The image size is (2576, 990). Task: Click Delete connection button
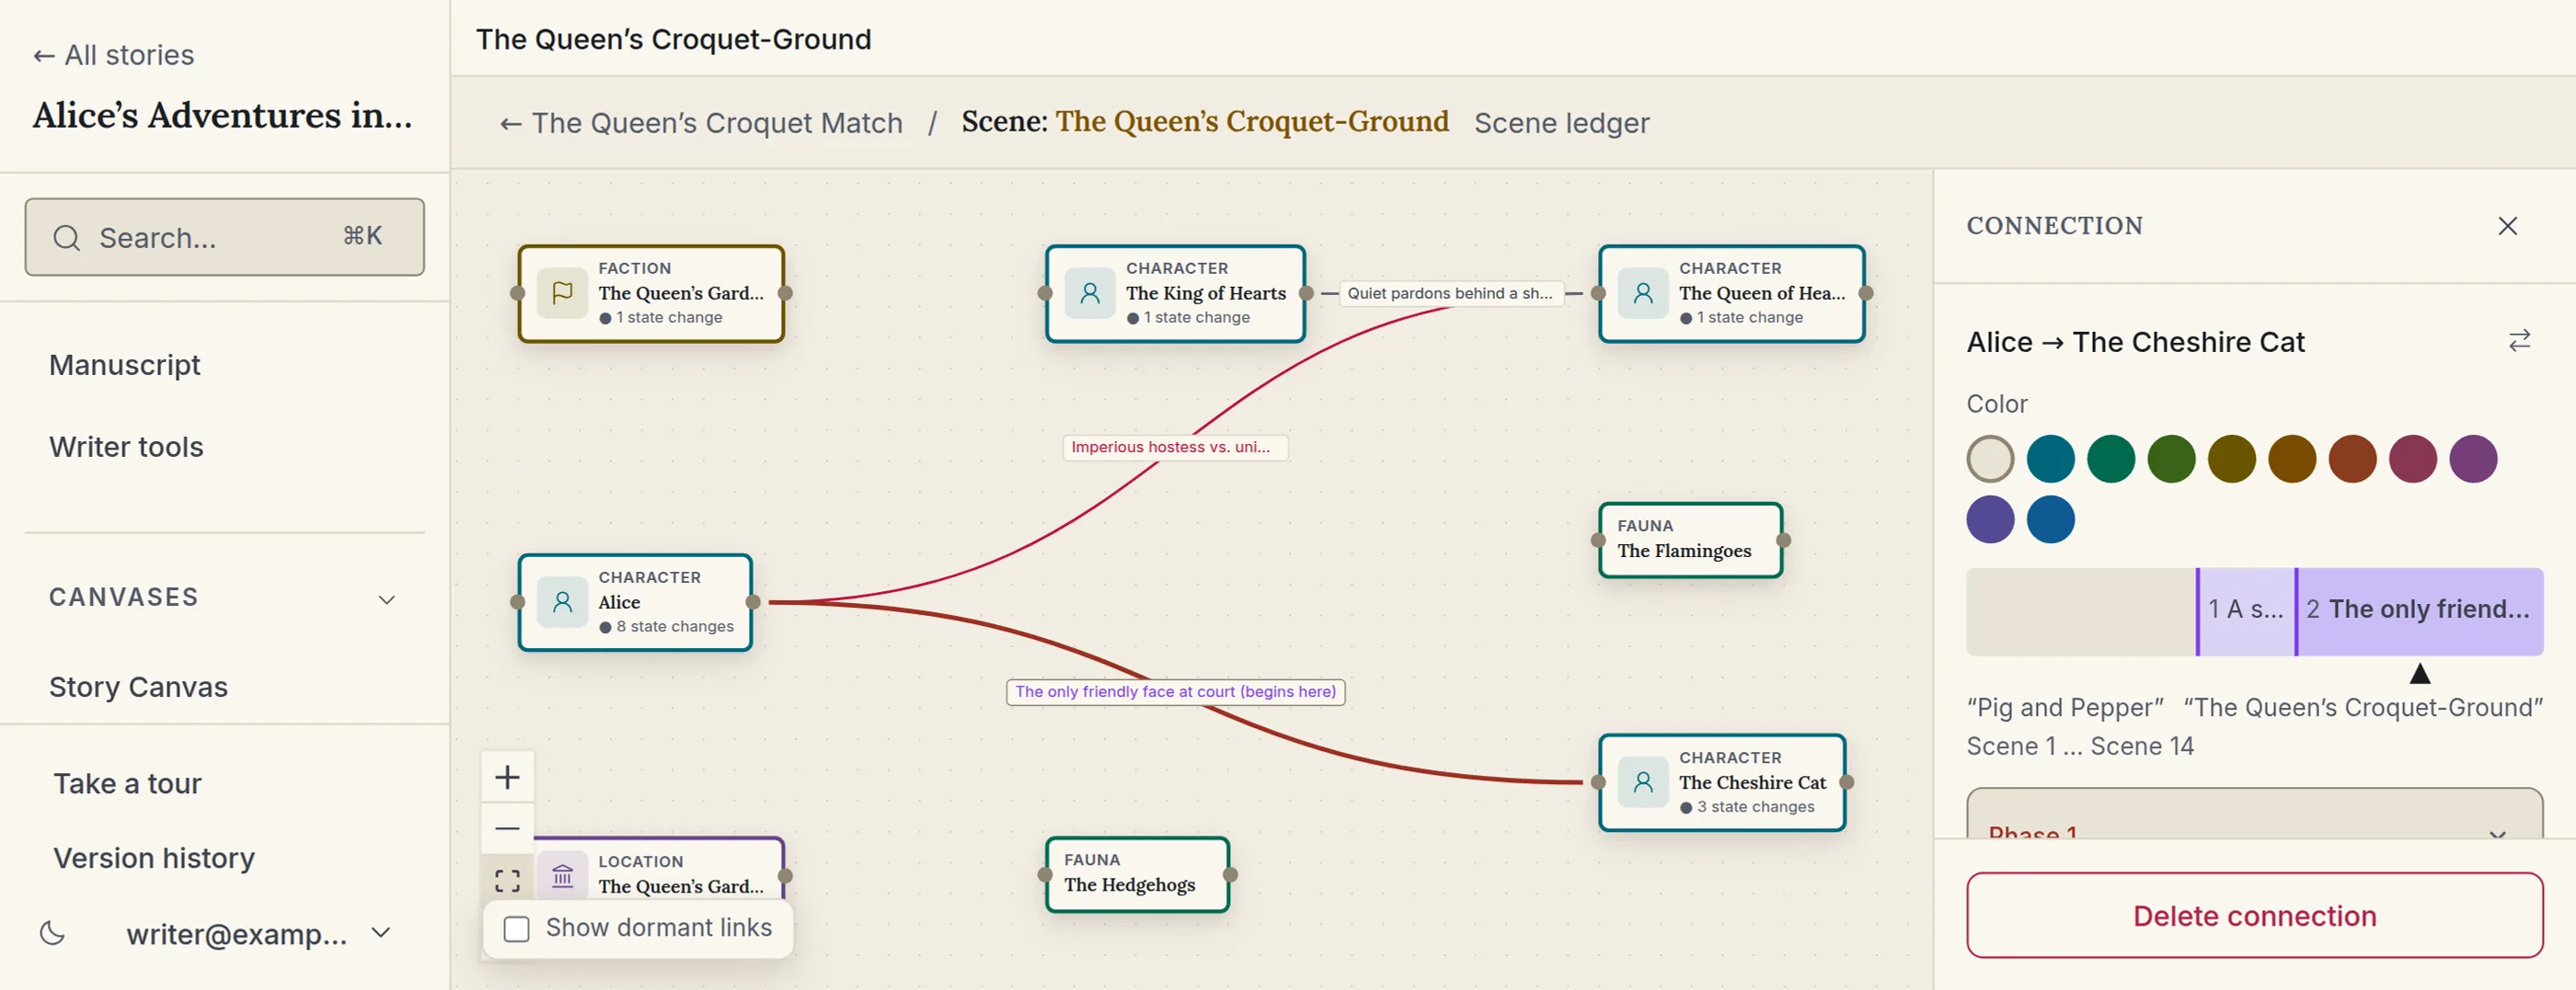pos(2254,915)
